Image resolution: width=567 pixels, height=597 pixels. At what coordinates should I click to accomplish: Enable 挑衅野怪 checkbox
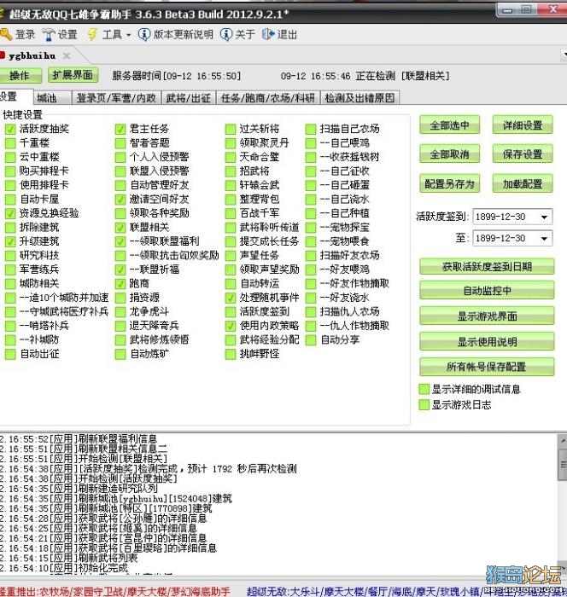pos(231,354)
